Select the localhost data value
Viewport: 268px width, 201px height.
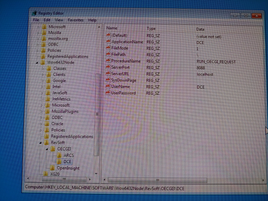coord(205,74)
